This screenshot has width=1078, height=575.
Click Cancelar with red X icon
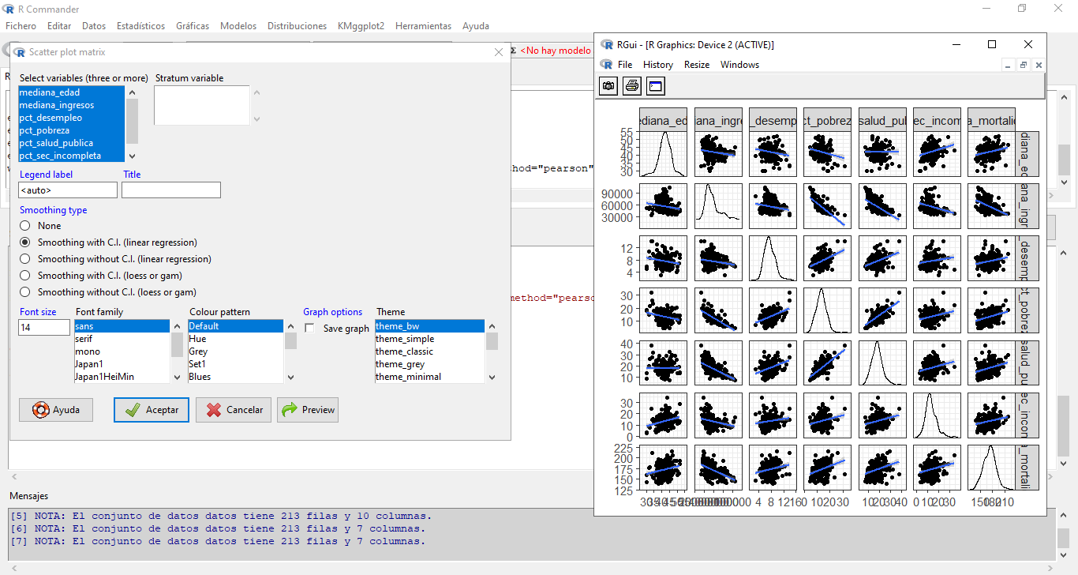click(234, 410)
